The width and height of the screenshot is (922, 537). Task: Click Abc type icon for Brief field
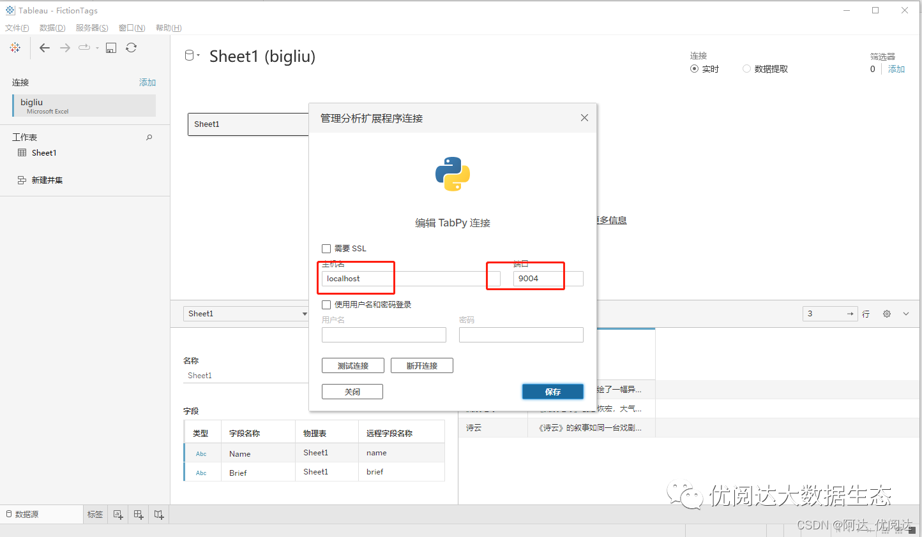click(201, 473)
